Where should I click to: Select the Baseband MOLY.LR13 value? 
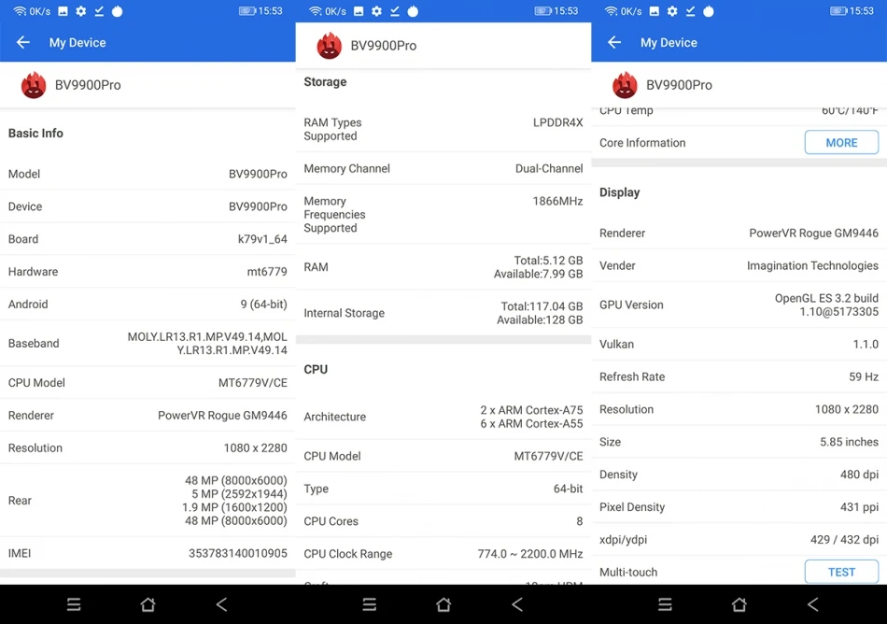tap(207, 344)
